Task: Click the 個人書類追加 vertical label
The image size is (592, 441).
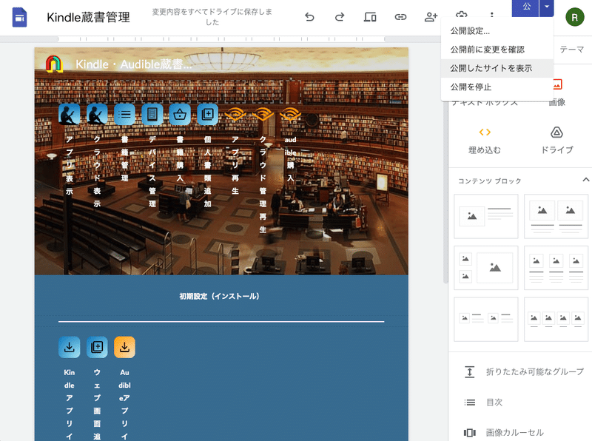Action: (x=208, y=172)
